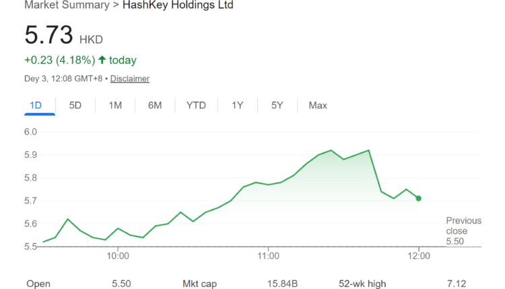This screenshot has height=289, width=505.
Task: View the 5Y price history tab
Action: click(x=277, y=106)
